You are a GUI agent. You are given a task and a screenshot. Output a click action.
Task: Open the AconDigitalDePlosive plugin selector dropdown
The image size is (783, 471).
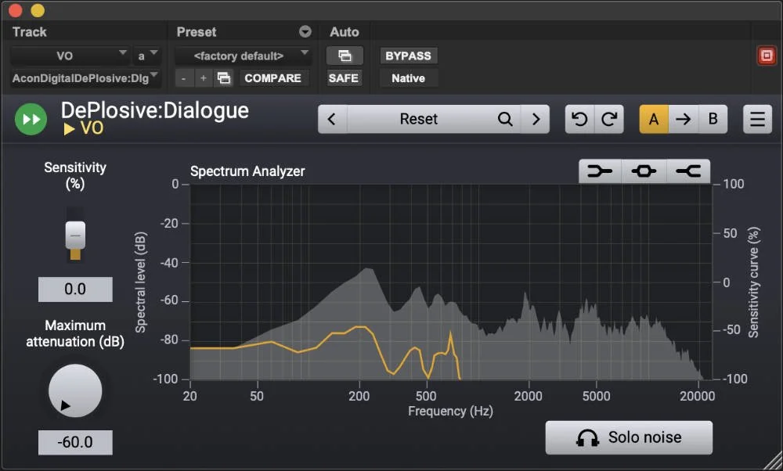[85, 78]
